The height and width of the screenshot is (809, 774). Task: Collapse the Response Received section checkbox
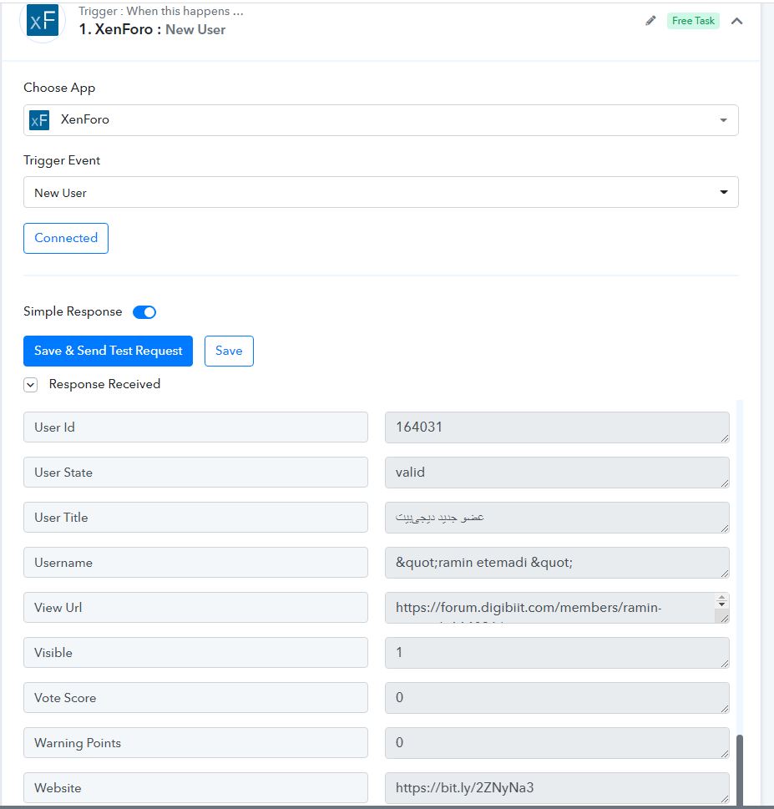click(x=30, y=385)
